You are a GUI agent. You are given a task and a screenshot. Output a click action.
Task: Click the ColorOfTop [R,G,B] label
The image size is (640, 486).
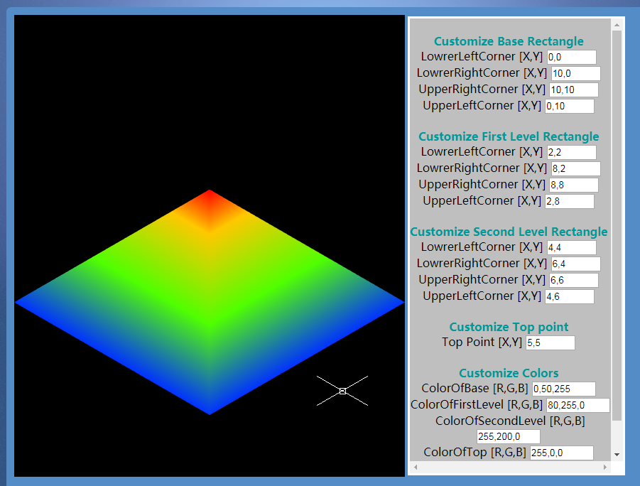click(474, 452)
